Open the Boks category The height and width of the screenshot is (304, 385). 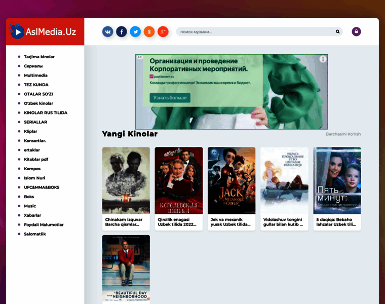29,197
